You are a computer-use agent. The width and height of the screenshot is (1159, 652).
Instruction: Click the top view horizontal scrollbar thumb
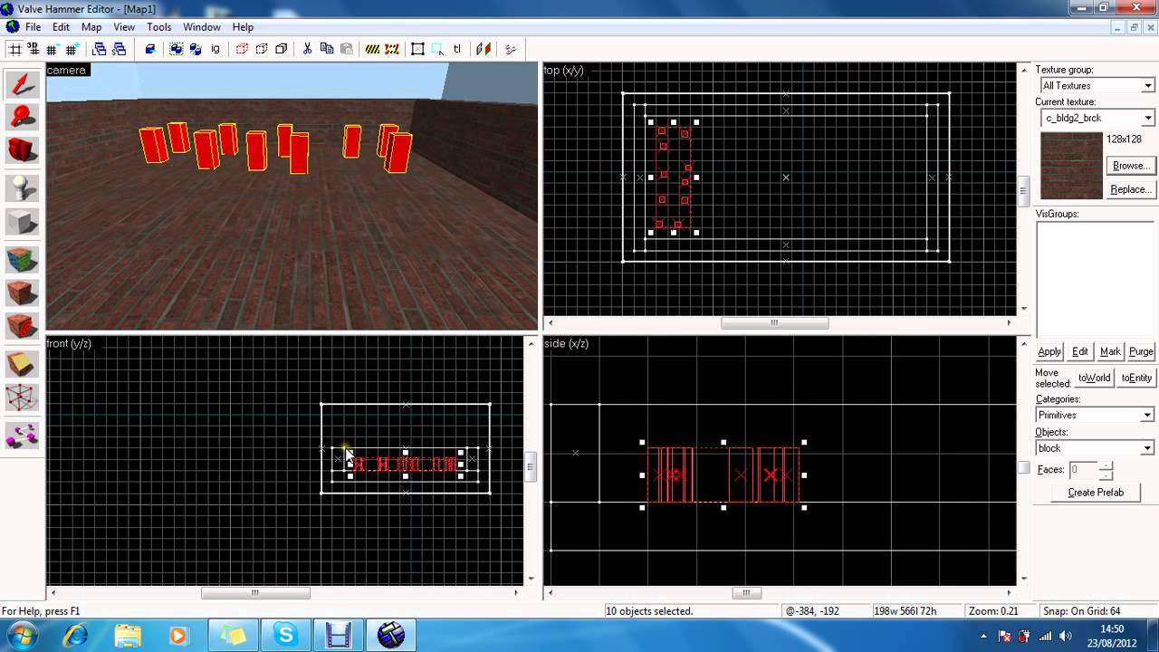(774, 322)
